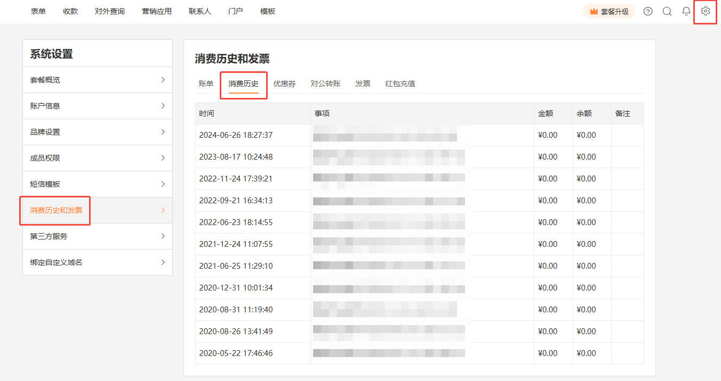Open 绑定自定义域名 in the settings sidebar
Screen dimensions: 721x381
pos(98,262)
